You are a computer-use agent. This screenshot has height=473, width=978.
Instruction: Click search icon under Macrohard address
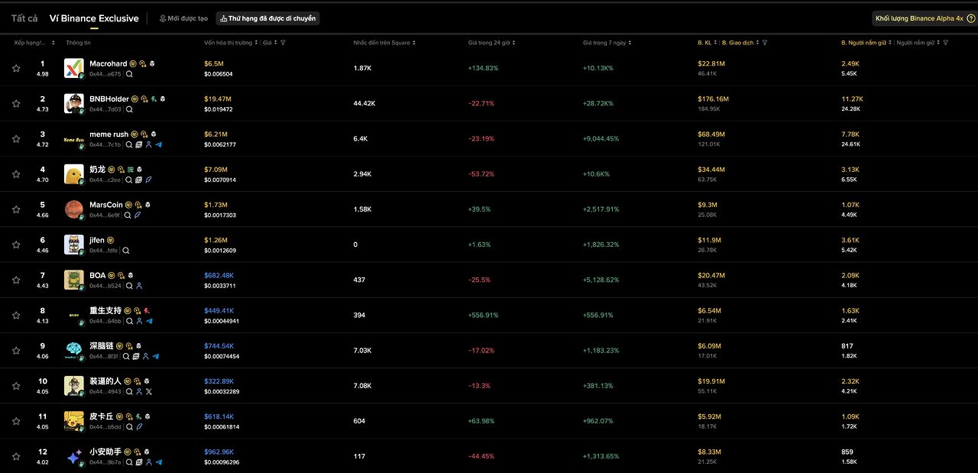tap(130, 74)
